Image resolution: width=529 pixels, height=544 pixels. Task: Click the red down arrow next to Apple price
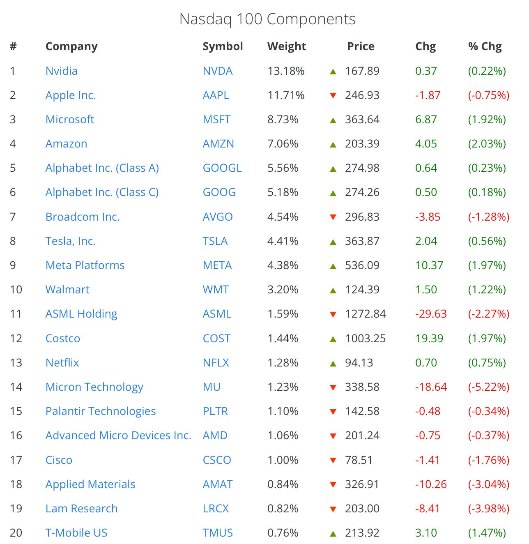pyautogui.click(x=333, y=96)
